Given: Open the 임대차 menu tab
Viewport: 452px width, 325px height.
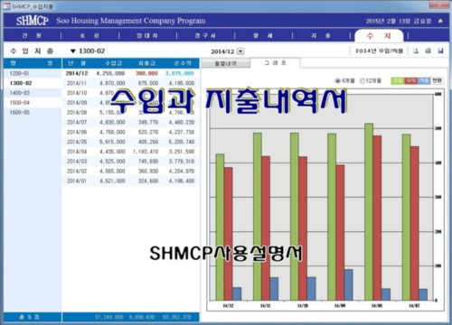Looking at the screenshot, I should (x=147, y=35).
